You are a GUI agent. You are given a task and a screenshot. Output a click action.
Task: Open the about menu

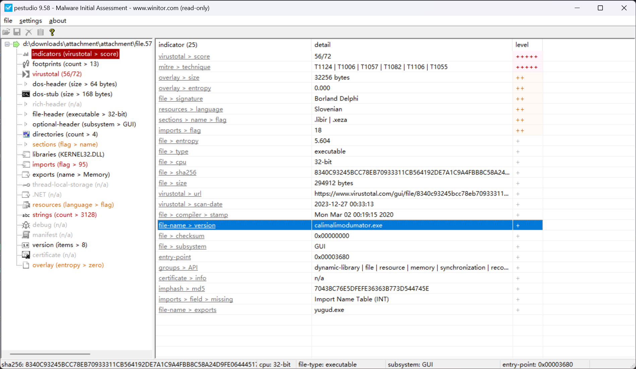tap(58, 21)
